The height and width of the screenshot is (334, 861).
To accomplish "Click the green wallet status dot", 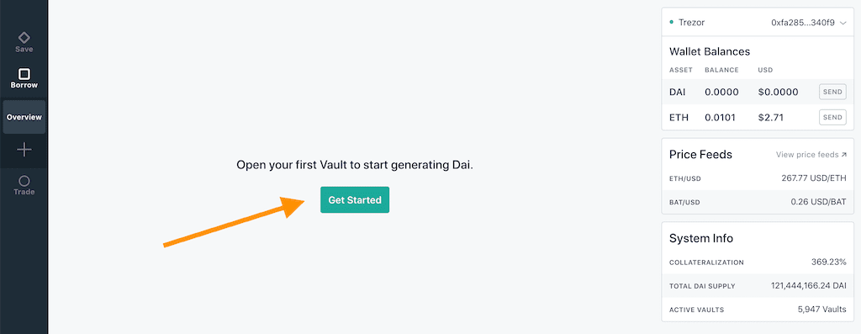I will (672, 23).
